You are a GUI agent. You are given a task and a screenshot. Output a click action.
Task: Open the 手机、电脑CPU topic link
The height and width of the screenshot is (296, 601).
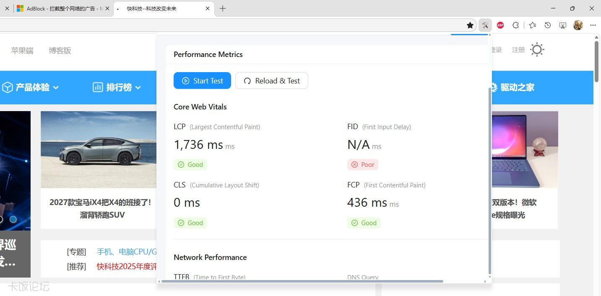(127, 252)
